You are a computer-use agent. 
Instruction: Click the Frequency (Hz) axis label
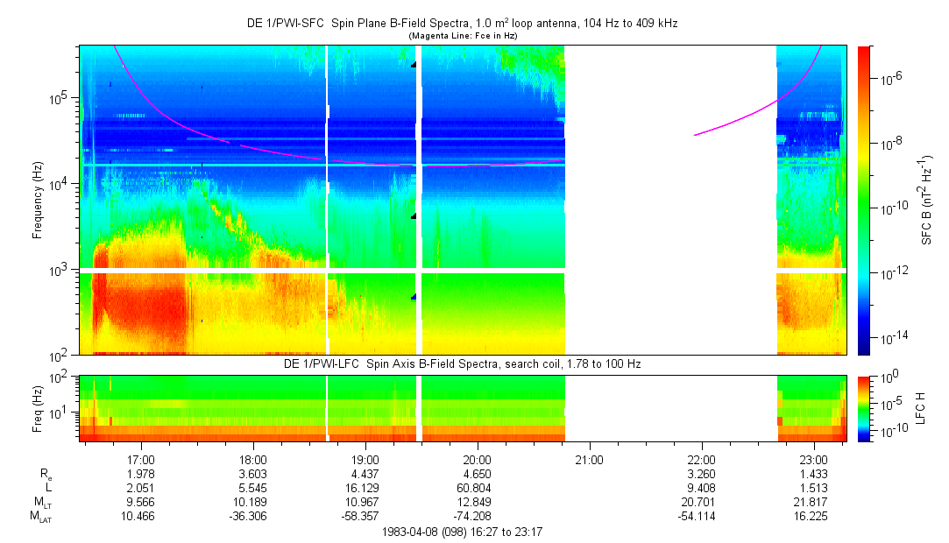[38, 200]
